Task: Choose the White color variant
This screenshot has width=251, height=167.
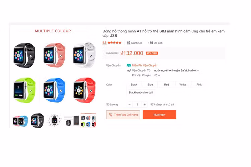Action: 183,85
